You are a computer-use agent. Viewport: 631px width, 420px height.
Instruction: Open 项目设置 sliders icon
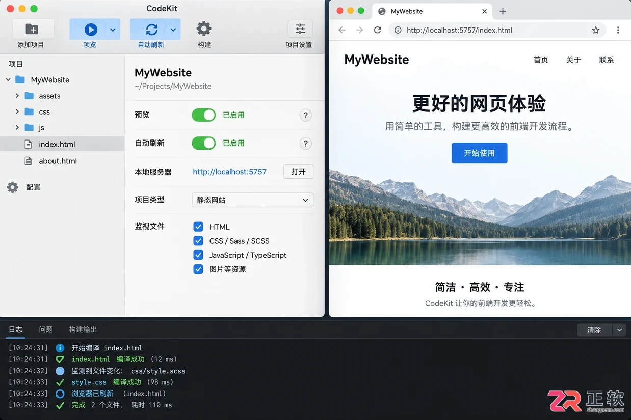[300, 29]
